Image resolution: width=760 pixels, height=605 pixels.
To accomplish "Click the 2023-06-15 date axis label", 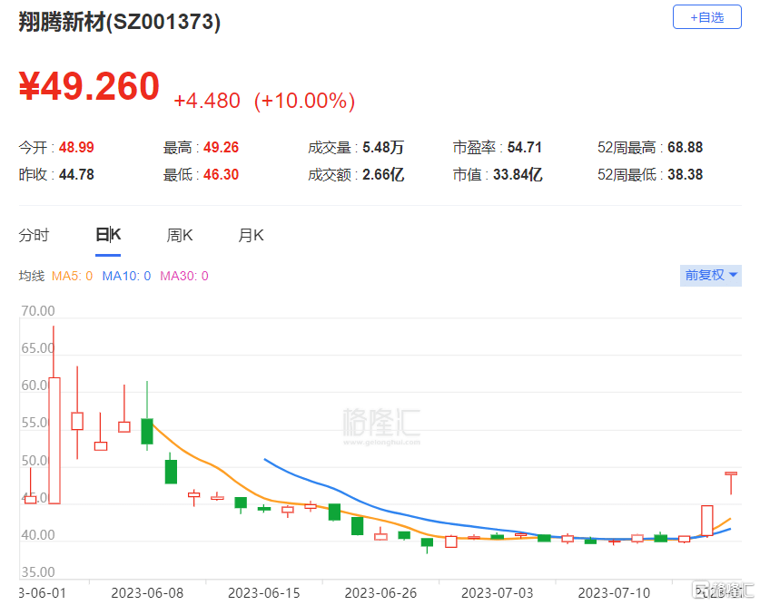I will point(263,592).
